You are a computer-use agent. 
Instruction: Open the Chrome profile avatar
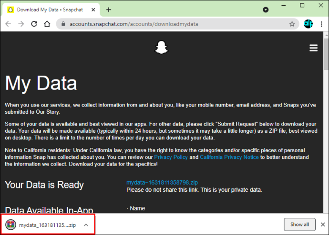(308, 24)
